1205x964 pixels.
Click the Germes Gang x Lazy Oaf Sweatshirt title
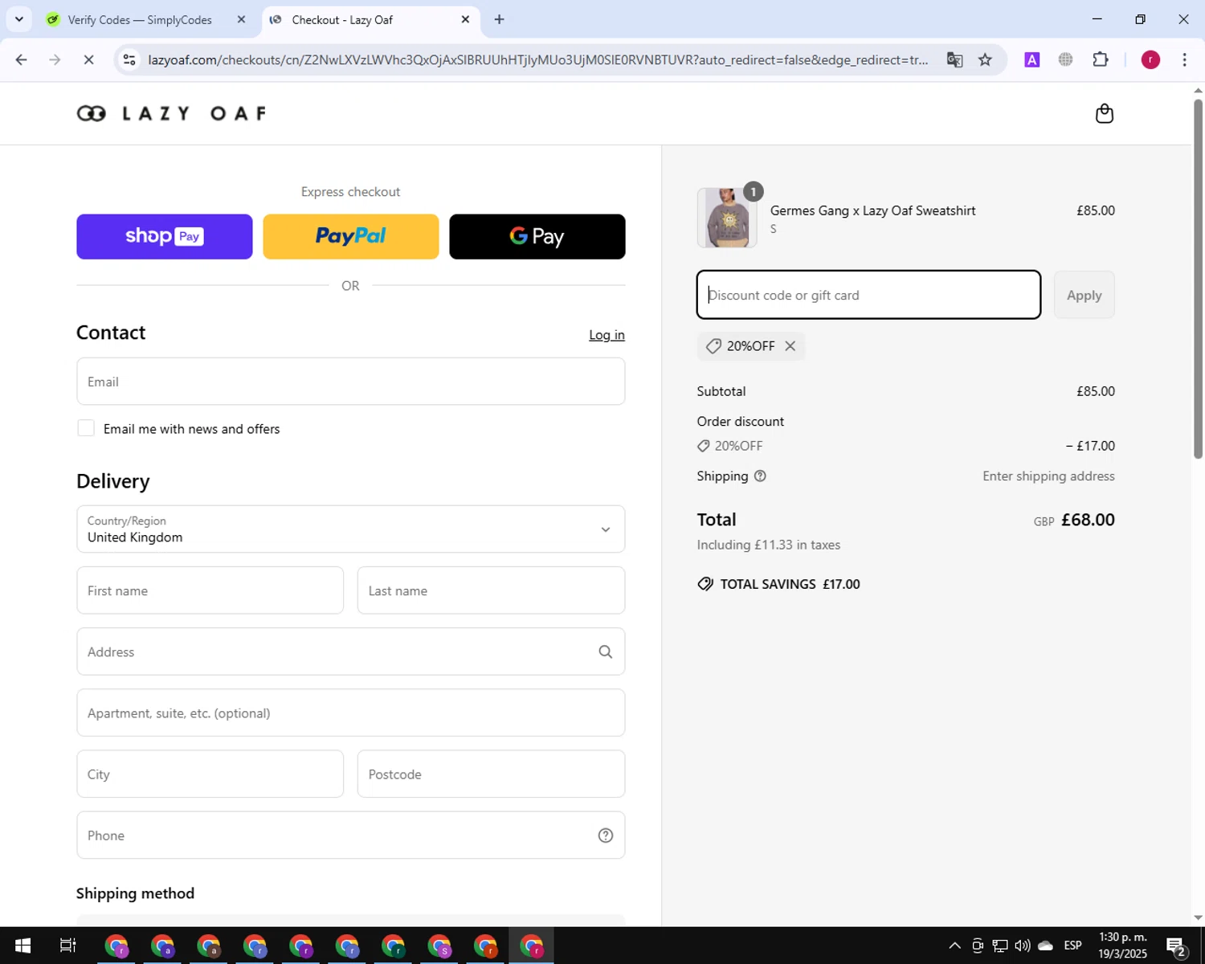pyautogui.click(x=873, y=210)
